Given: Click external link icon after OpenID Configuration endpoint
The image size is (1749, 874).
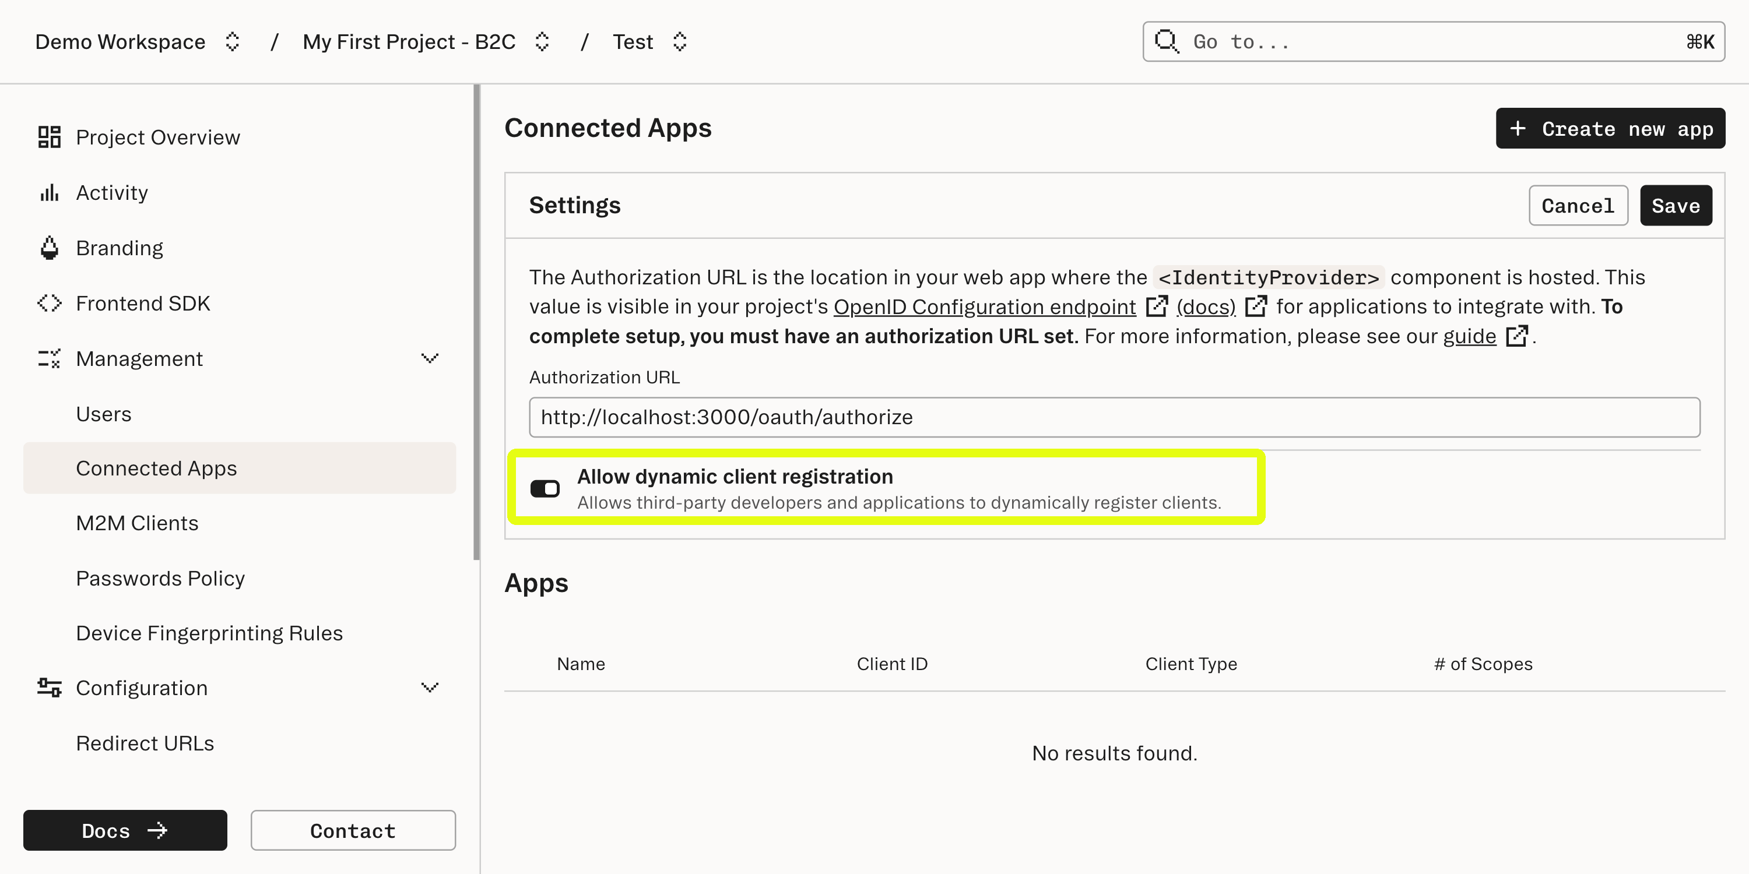Looking at the screenshot, I should (x=1157, y=306).
